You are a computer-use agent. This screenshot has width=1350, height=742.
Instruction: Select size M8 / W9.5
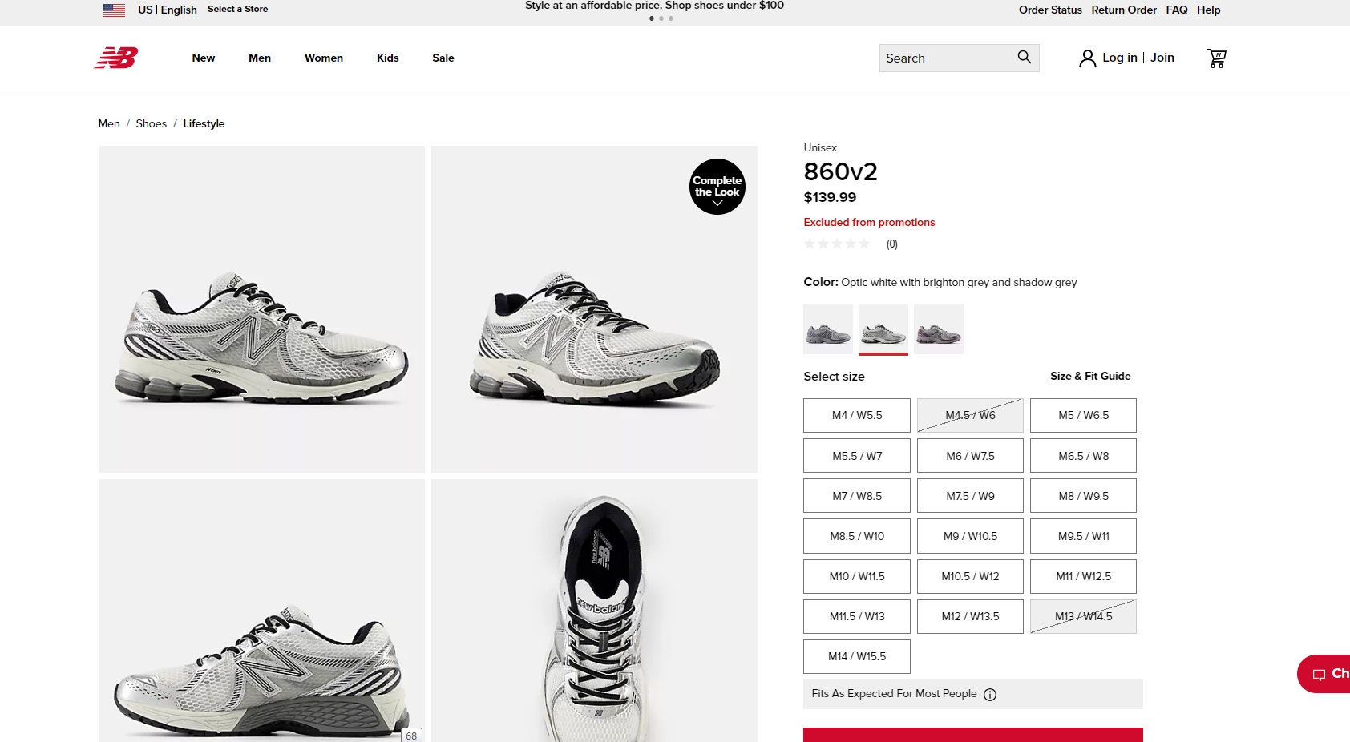pos(1083,496)
